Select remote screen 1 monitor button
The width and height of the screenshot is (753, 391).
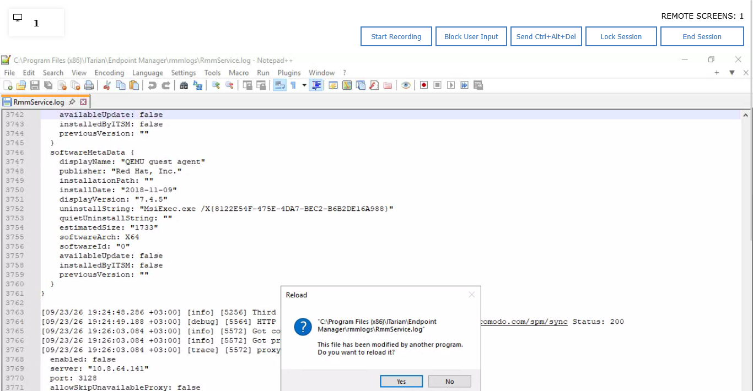click(x=36, y=23)
